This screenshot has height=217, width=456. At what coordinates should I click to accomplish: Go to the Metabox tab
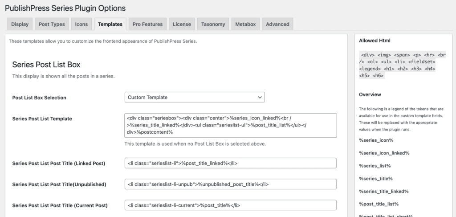(x=245, y=24)
